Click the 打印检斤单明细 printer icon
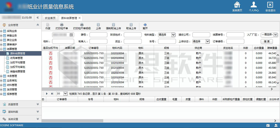Screen dimensions: 280x128 pos(82,25)
